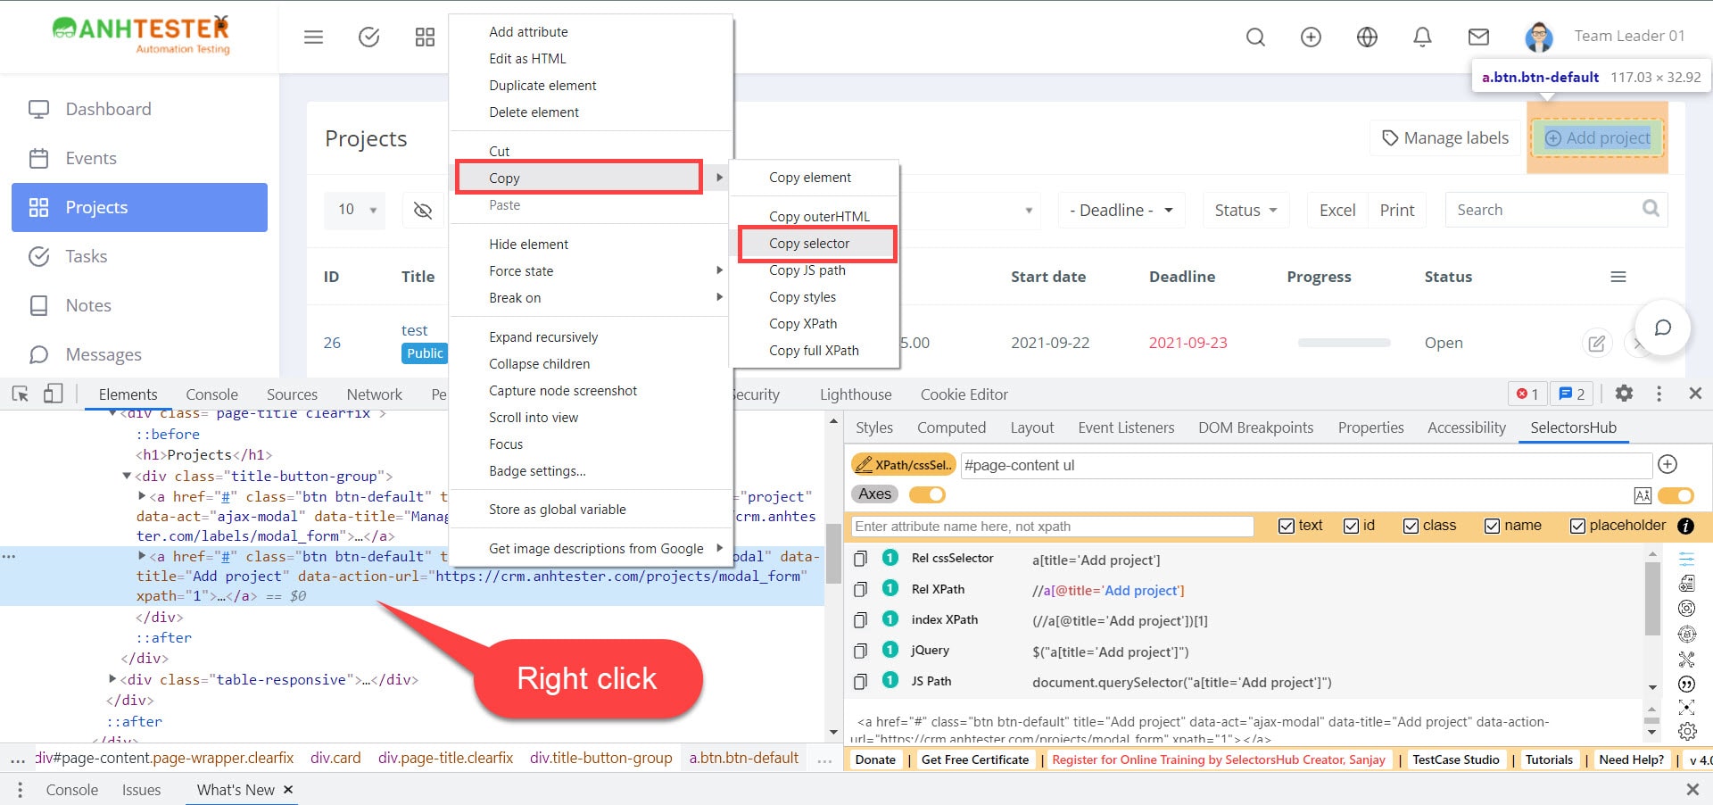
Task: Uncheck the class attribute checkbox
Action: [1411, 526]
